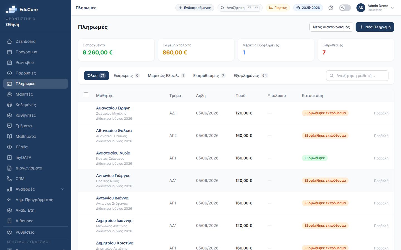
Task: Open Ρυθμίσεις gear icon in sidebar
Action: tap(9, 232)
